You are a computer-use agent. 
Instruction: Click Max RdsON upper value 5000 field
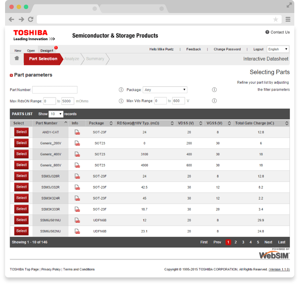click(68, 101)
